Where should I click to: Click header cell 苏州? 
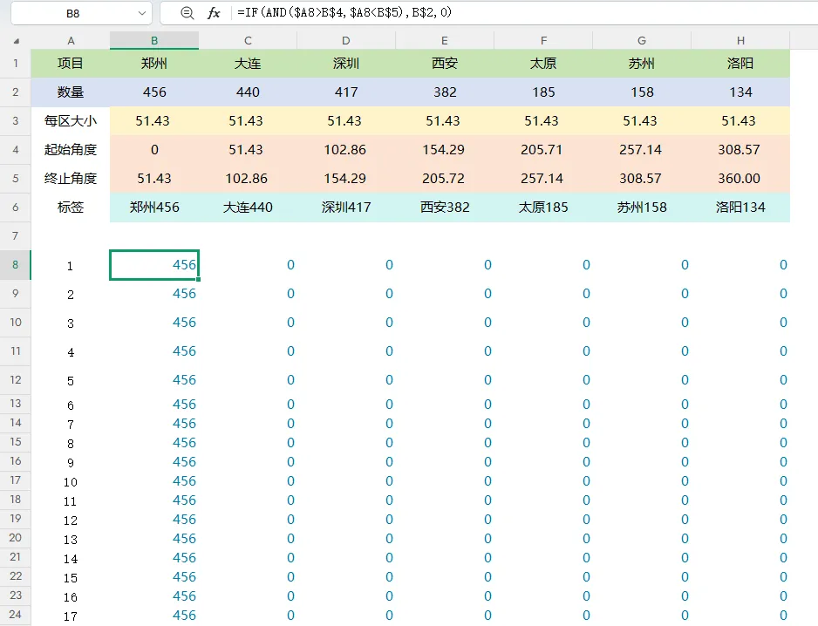pyautogui.click(x=642, y=64)
